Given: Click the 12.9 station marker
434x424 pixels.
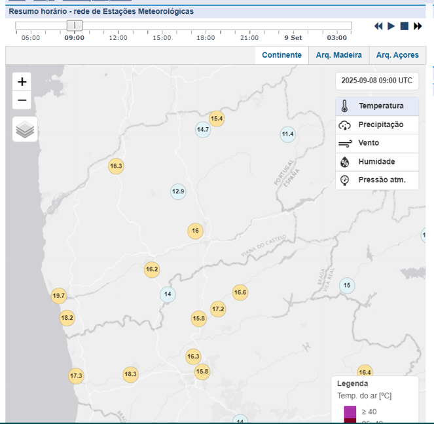Looking at the screenshot, I should click(x=178, y=191).
